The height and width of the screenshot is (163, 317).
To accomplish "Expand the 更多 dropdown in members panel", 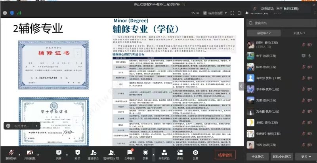I will [x=306, y=156].
